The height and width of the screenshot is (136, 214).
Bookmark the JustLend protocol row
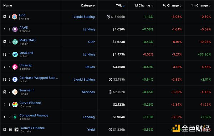[x=5, y=54]
